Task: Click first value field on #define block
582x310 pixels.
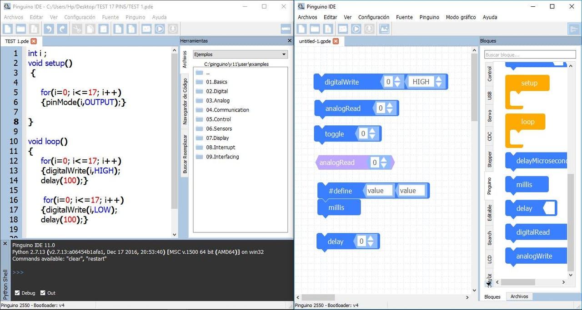Action: [x=380, y=191]
